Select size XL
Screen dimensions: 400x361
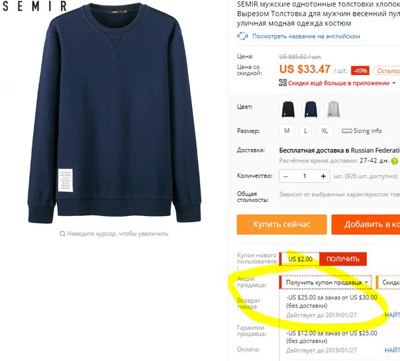[x=325, y=131]
